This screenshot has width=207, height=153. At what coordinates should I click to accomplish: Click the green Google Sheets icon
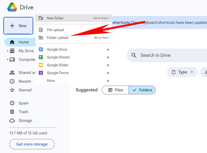(41, 57)
